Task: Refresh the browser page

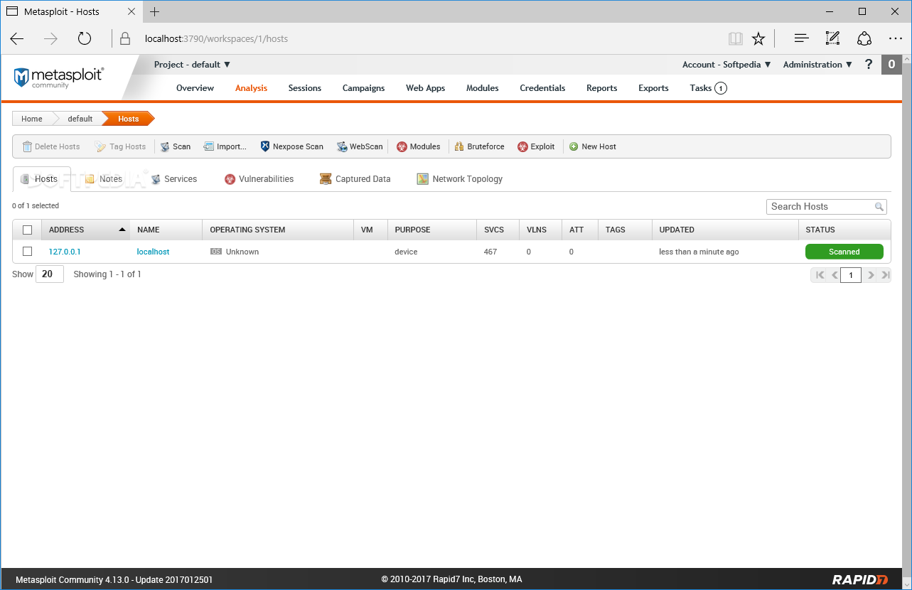Action: tap(85, 38)
